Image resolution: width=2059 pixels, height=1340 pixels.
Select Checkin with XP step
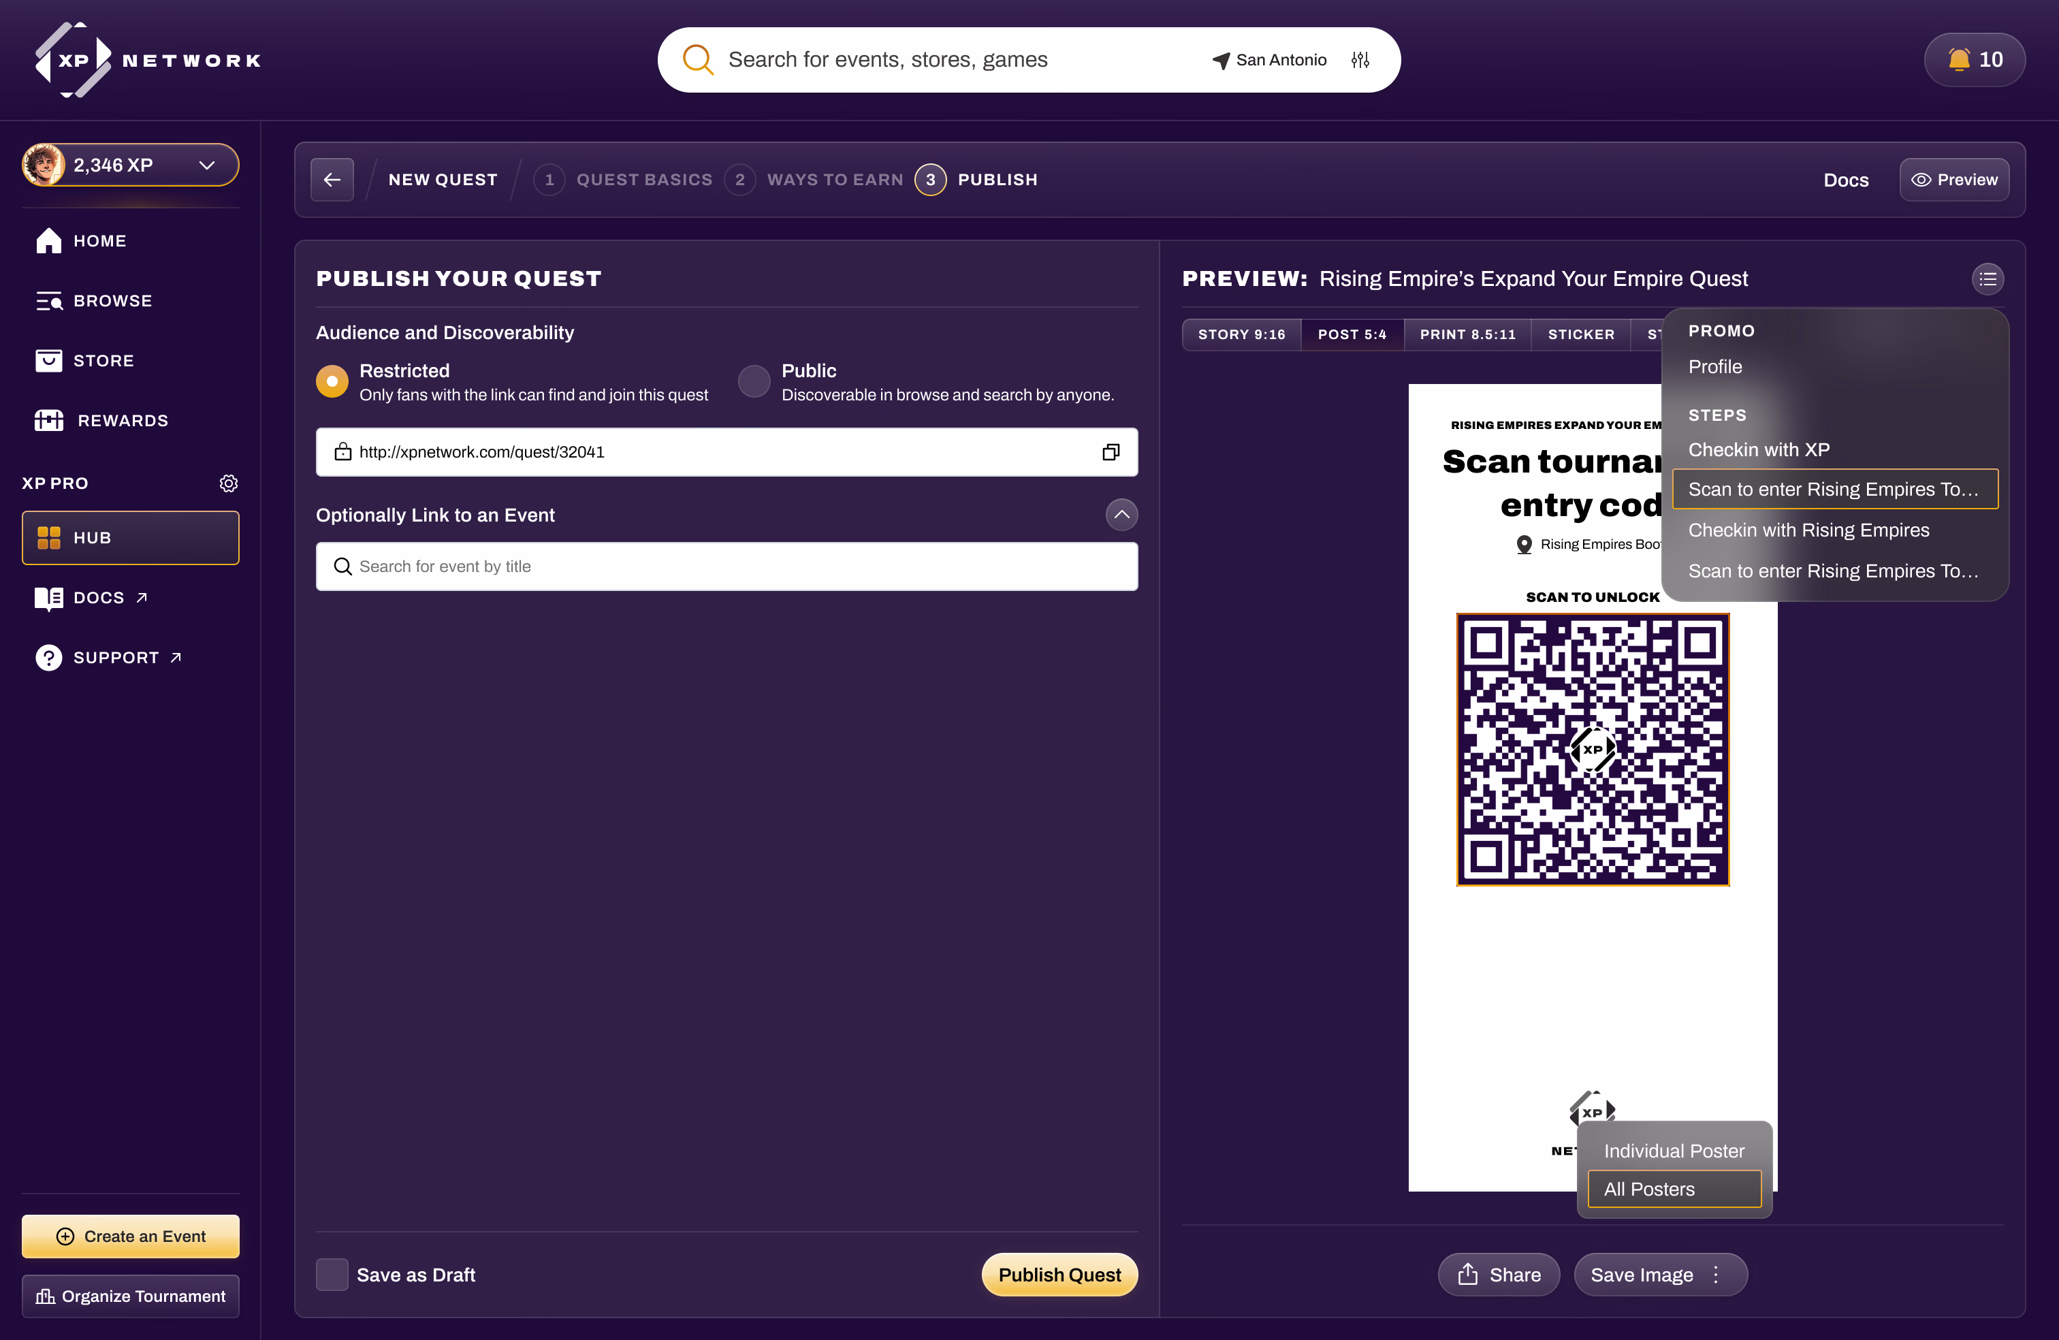click(x=1759, y=450)
